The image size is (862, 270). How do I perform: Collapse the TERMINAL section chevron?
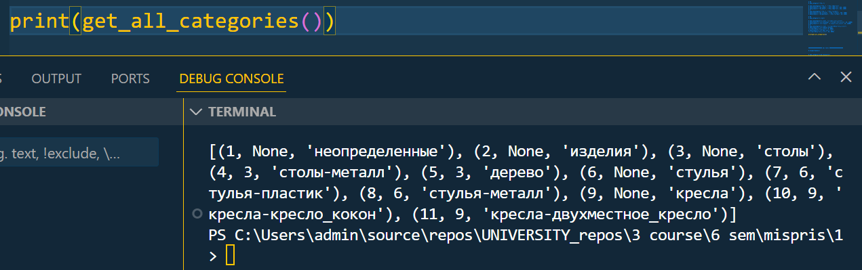197,112
